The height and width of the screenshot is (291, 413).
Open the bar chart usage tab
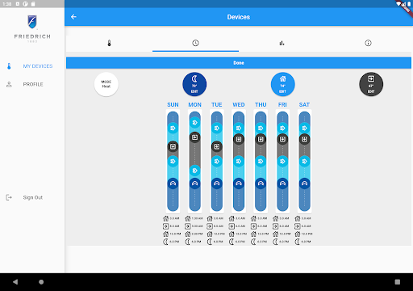click(282, 43)
